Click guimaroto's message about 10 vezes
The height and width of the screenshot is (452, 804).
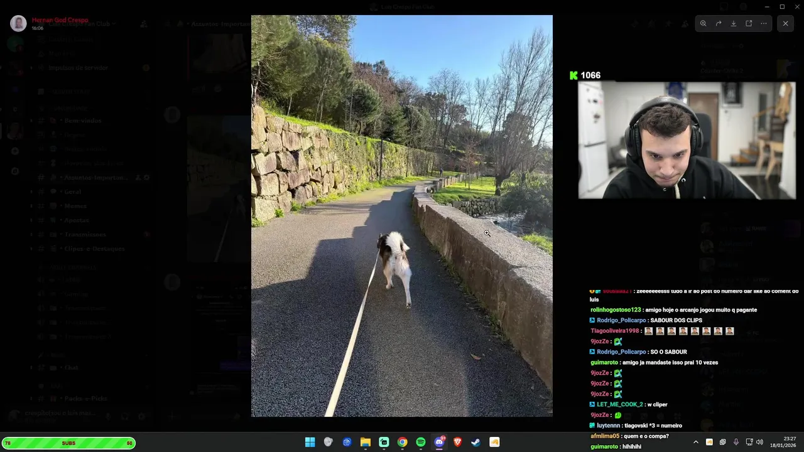(x=671, y=363)
